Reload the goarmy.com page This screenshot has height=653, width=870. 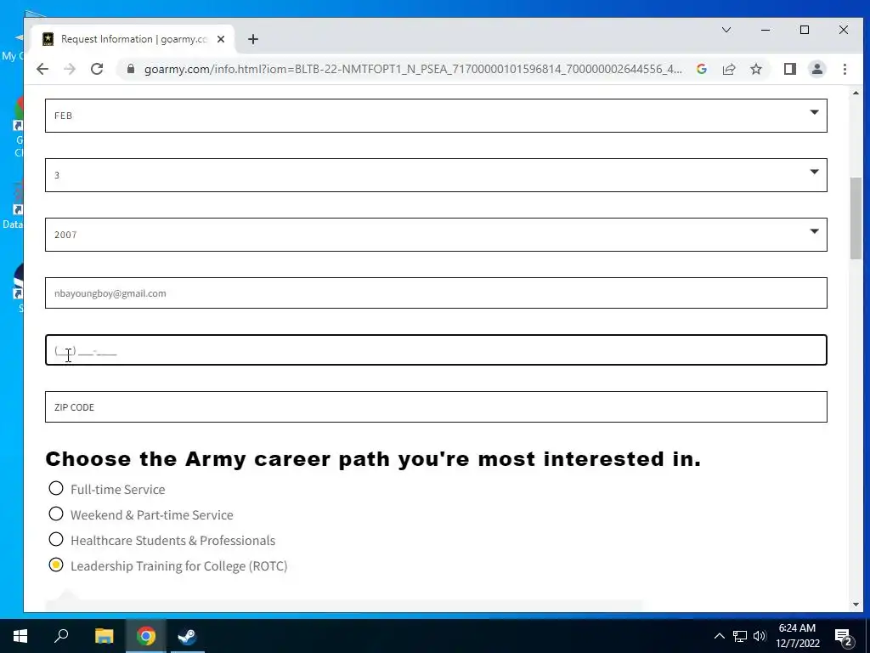(x=97, y=69)
